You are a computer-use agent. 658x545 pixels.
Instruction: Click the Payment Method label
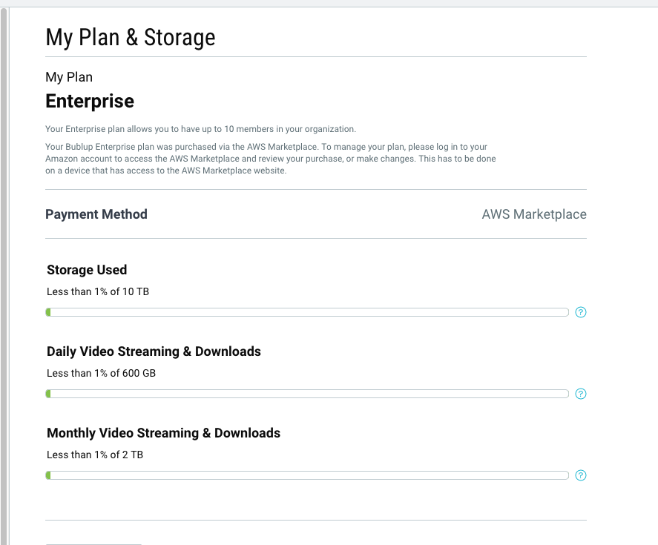click(96, 214)
